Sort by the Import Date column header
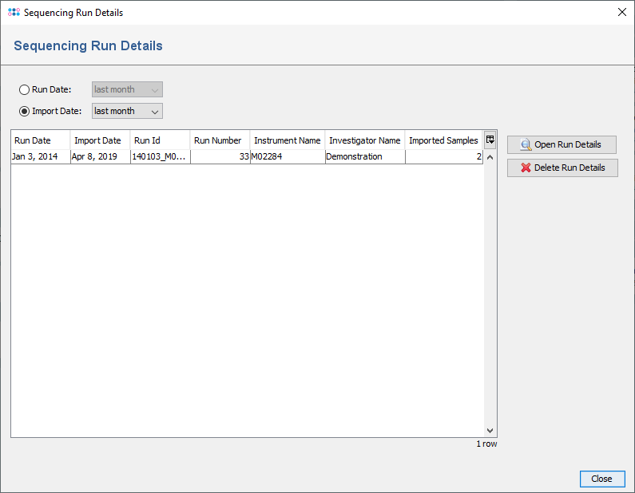 [100, 140]
